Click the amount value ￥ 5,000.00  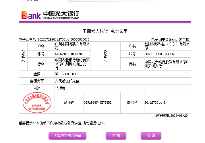pyautogui.click(x=65, y=74)
